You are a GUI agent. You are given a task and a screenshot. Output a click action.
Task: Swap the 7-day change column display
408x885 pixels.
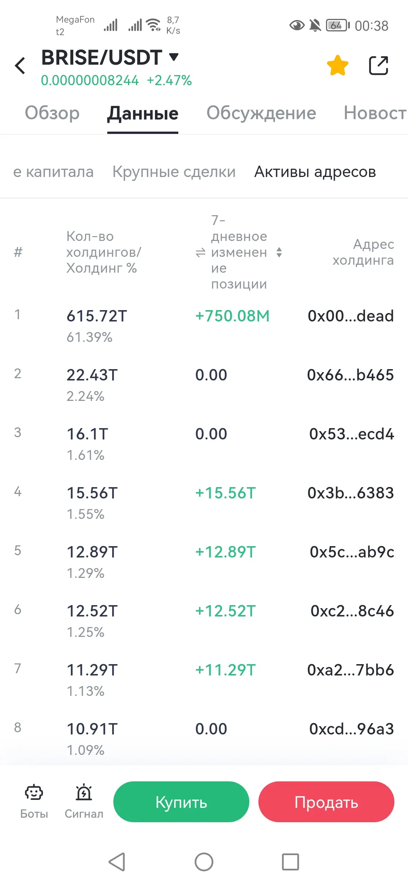(x=200, y=252)
